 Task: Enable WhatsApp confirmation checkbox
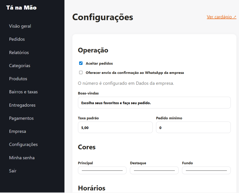81,72
